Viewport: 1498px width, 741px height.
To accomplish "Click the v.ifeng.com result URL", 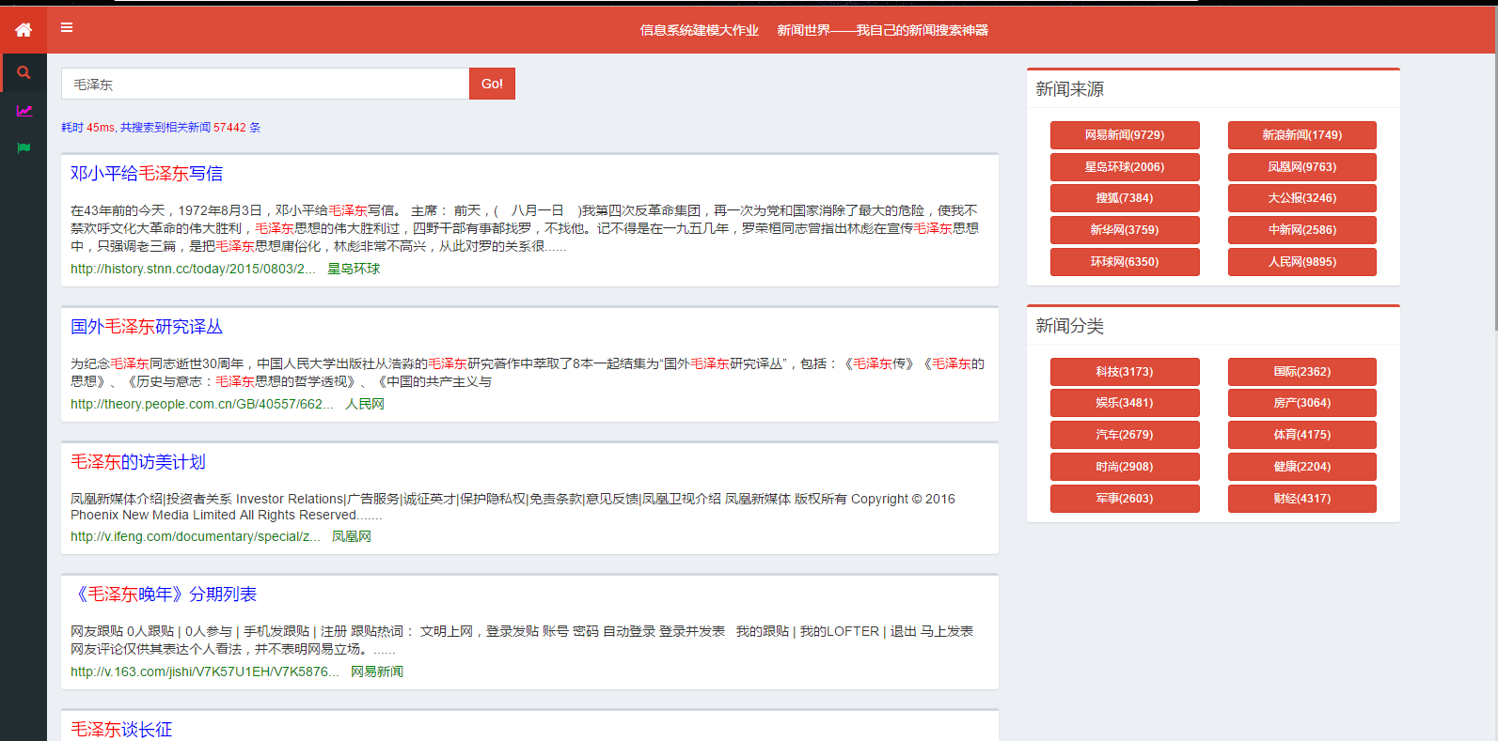I will [x=196, y=536].
